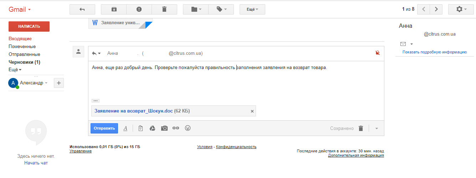This screenshot has height=178, width=476.
Task: Open the Move to folder dropdown
Action: (x=196, y=10)
